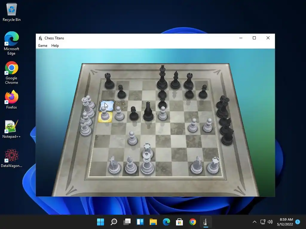This screenshot has width=306, height=229.
Task: Open File Explorer from the taskbar
Action: coord(153,222)
